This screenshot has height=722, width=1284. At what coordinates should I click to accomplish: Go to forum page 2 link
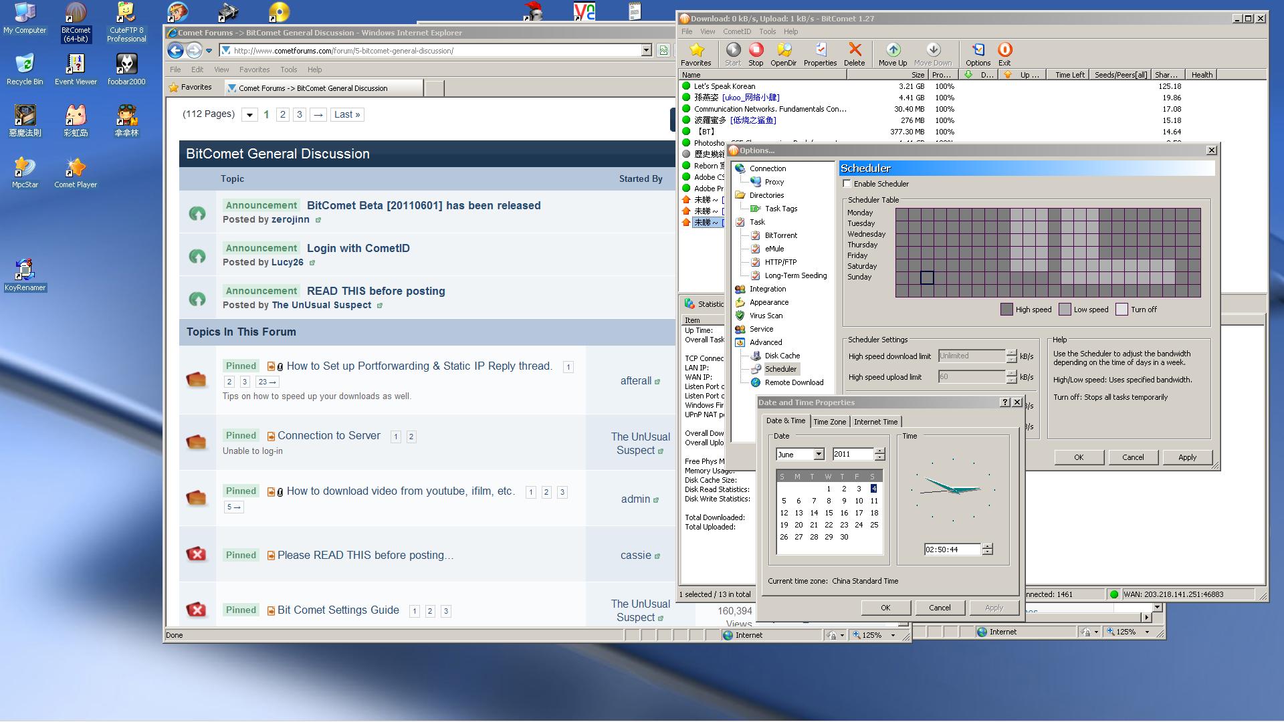(283, 115)
